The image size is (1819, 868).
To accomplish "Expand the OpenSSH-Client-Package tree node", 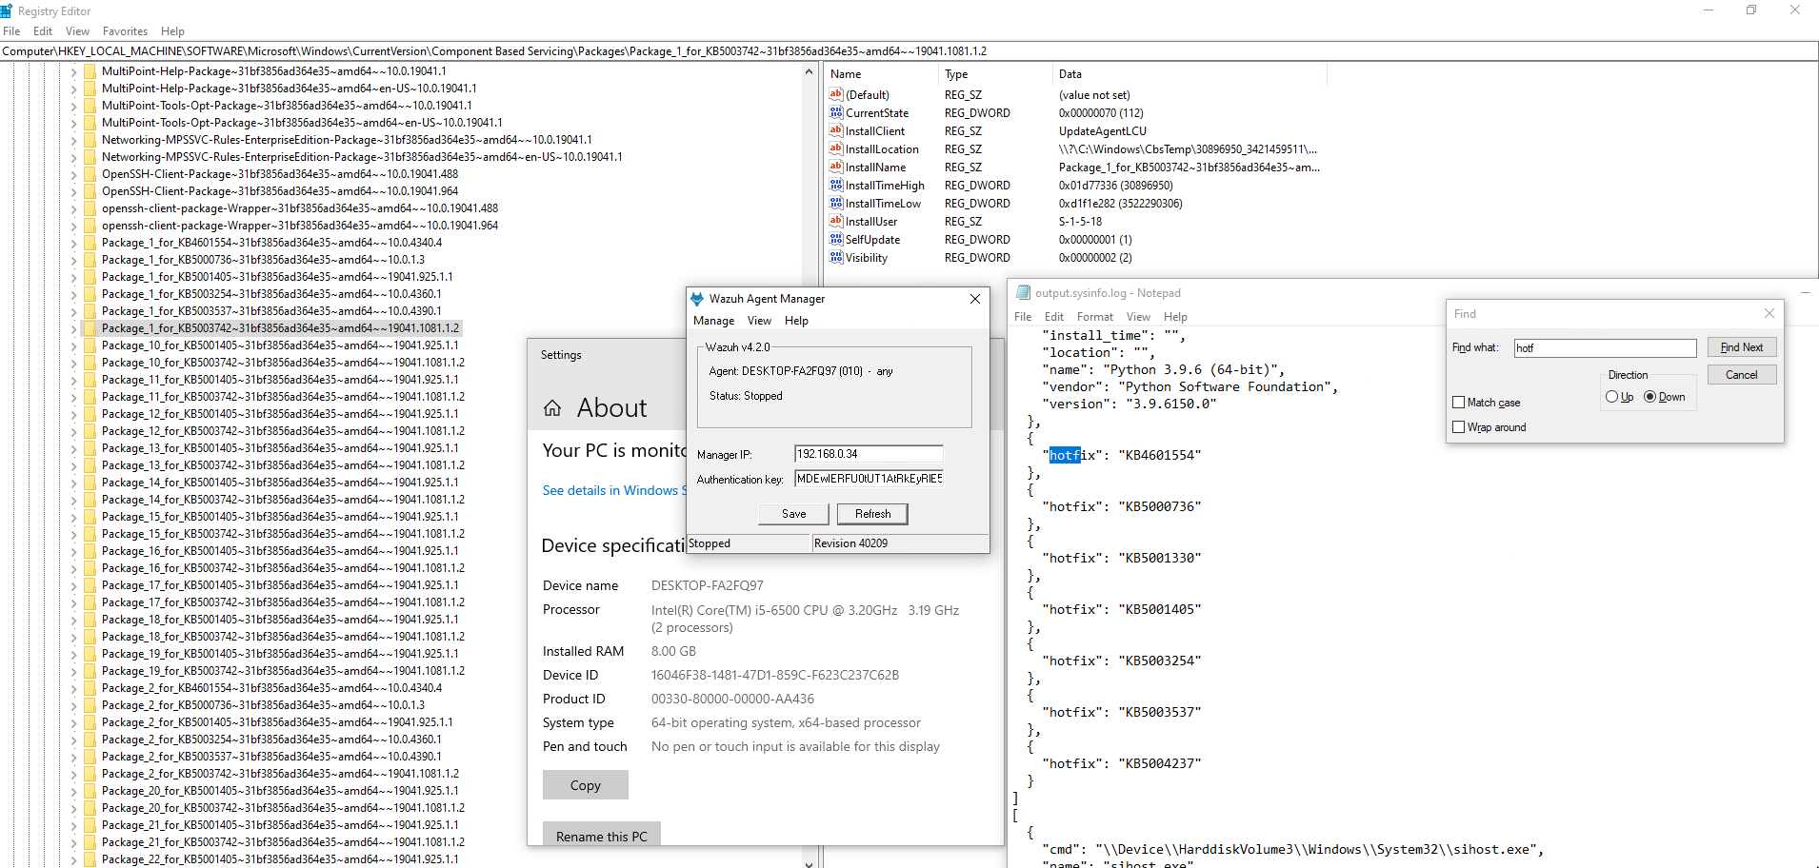I will [x=73, y=173].
